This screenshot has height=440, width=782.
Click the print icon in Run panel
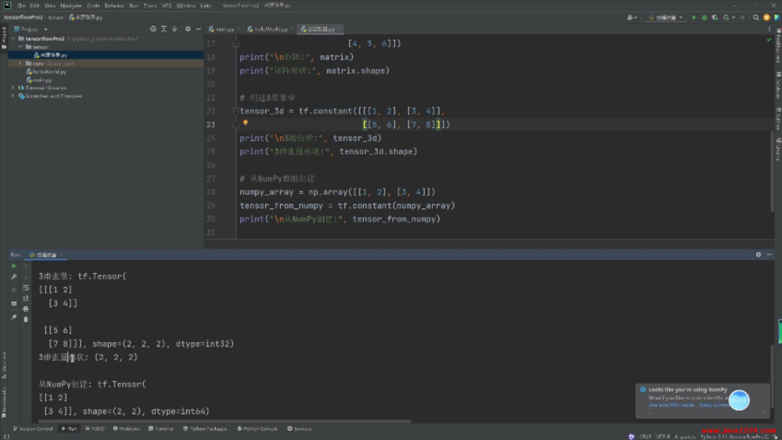pos(26,309)
